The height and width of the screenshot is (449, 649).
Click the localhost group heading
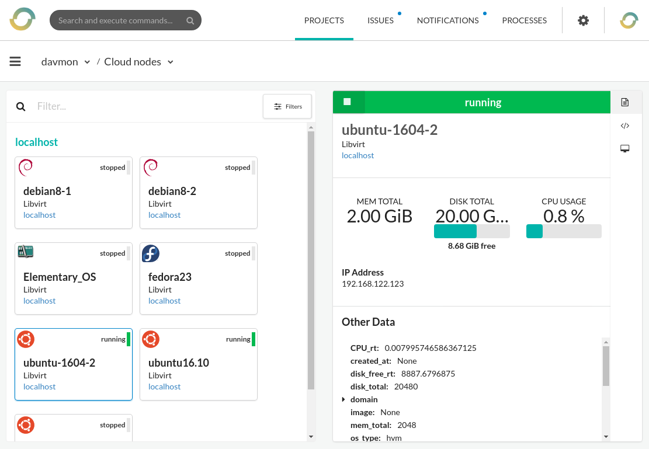click(36, 142)
